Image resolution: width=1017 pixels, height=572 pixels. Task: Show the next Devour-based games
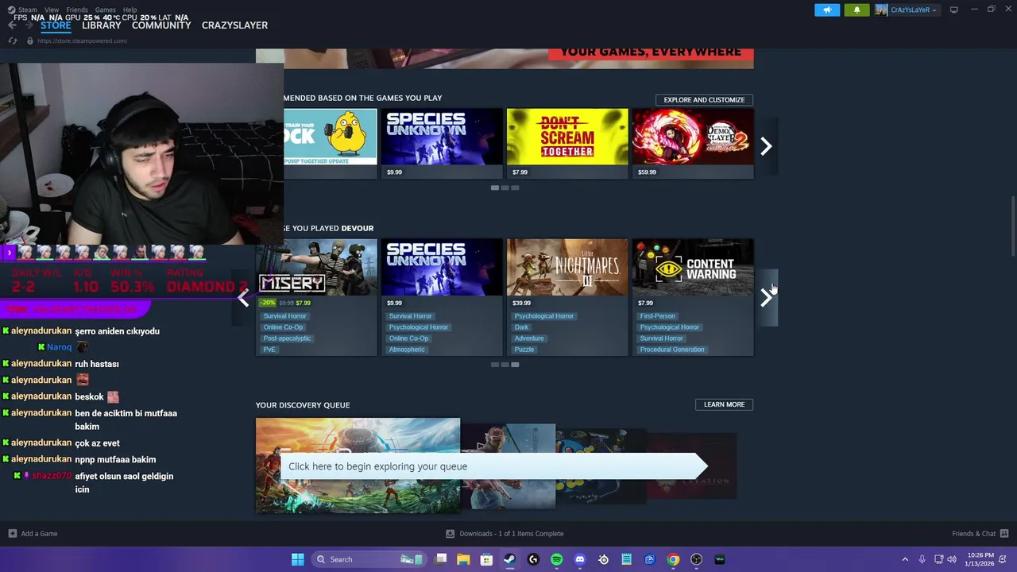coord(766,298)
